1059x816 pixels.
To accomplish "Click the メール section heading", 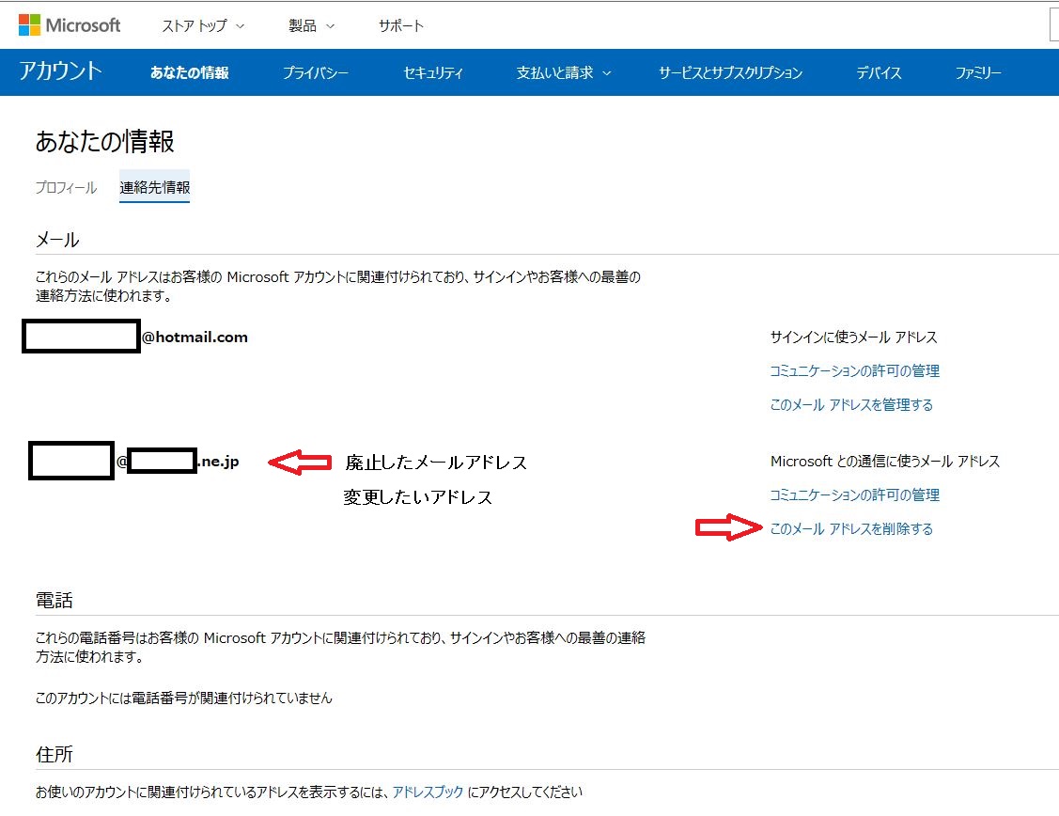I will pos(57,240).
